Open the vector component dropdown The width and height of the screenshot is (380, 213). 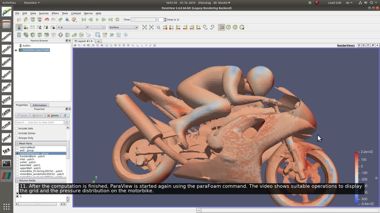click(98, 27)
